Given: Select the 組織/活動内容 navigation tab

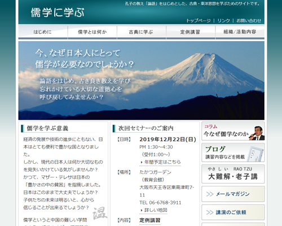Looking at the screenshot, I should pyautogui.click(x=240, y=32).
